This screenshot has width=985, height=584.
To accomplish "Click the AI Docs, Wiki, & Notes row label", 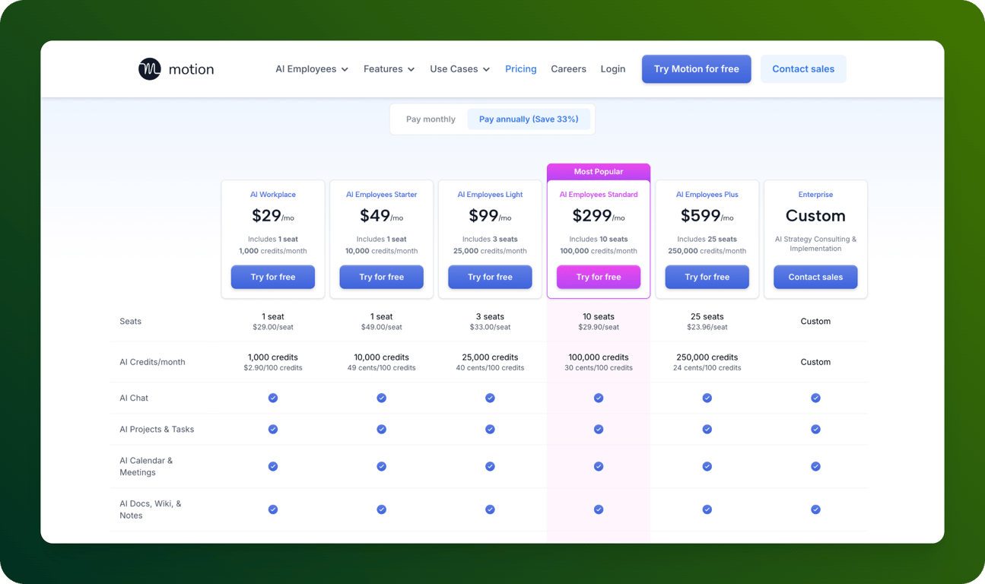I will coord(151,509).
